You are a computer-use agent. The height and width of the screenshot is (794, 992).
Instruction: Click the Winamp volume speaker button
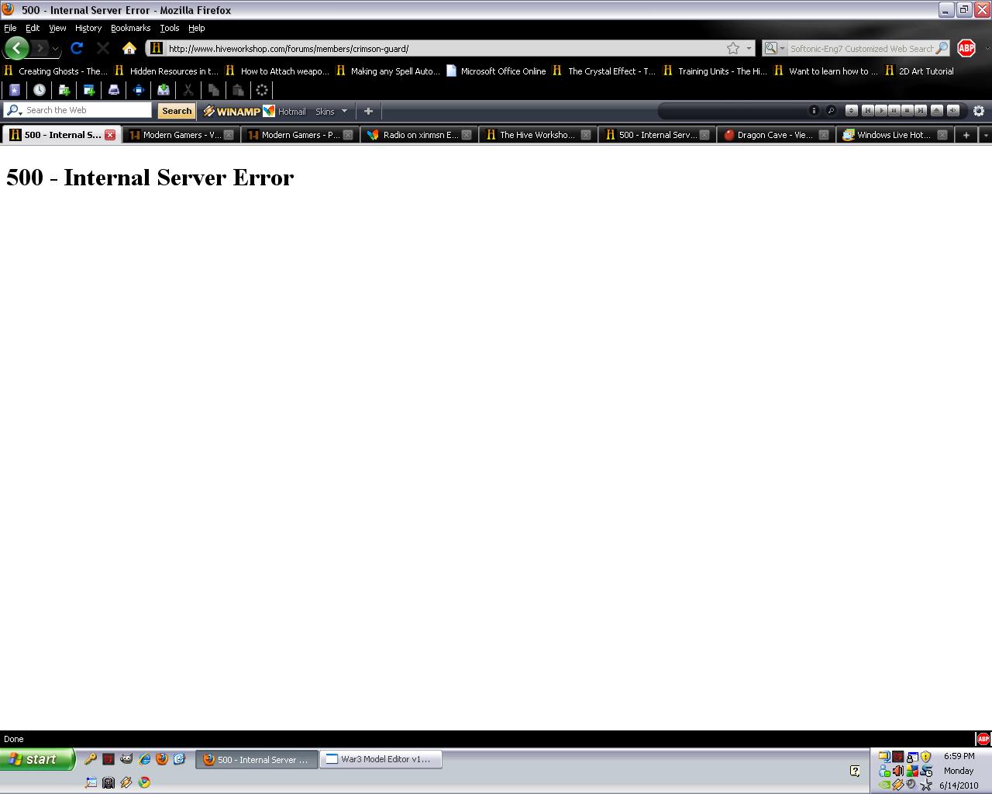pos(953,111)
